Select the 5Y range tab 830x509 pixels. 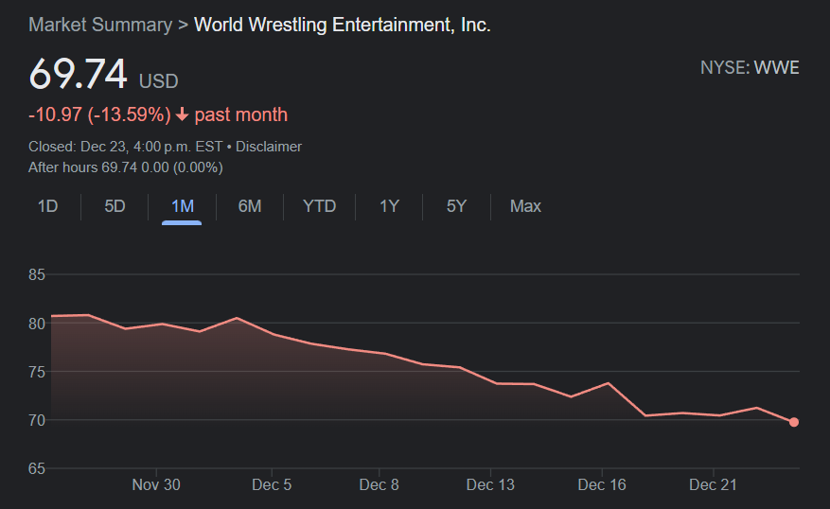[x=456, y=206]
